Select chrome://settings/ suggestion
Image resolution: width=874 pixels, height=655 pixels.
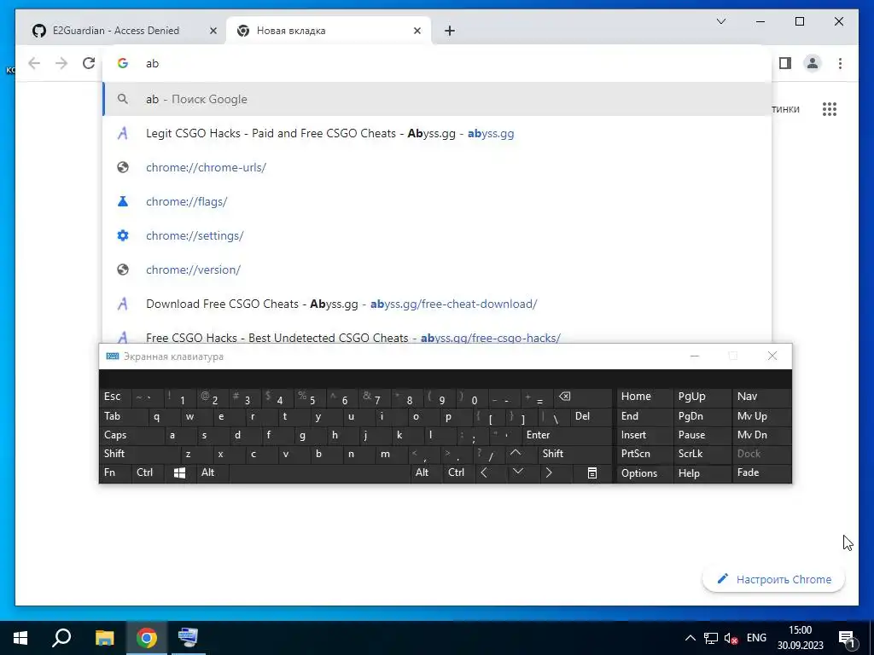(438, 235)
